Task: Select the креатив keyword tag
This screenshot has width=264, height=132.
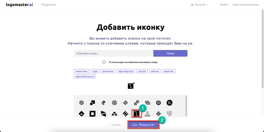Action: point(169,71)
